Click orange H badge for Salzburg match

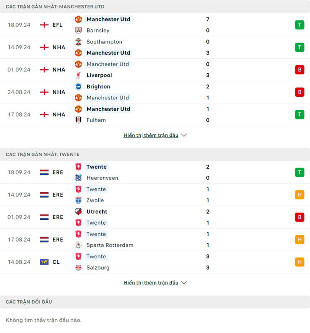click(300, 262)
